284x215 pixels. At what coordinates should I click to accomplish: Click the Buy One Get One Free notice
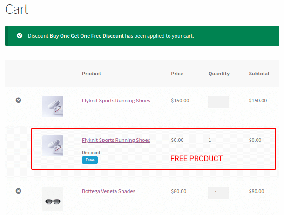point(142,36)
